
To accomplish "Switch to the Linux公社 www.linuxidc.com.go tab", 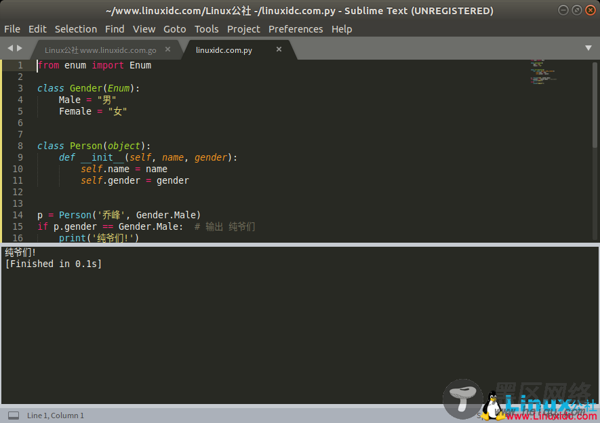I will [x=100, y=50].
